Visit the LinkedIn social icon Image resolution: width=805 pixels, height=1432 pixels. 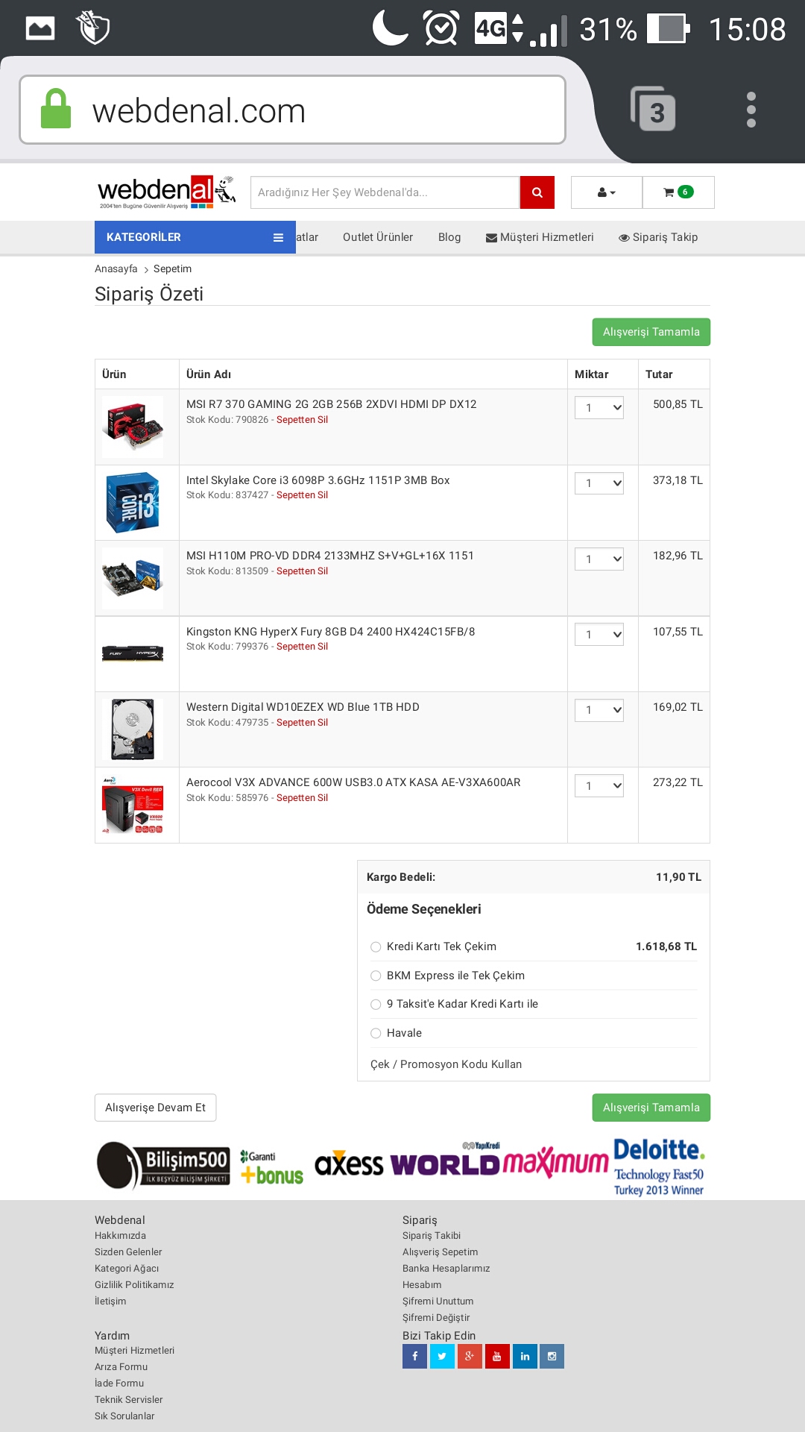[525, 1356]
